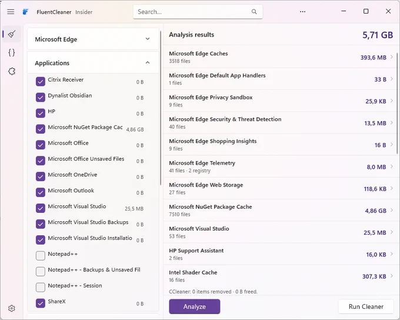
Task: Select the 5,71 GB total size
Action: tap(378, 35)
